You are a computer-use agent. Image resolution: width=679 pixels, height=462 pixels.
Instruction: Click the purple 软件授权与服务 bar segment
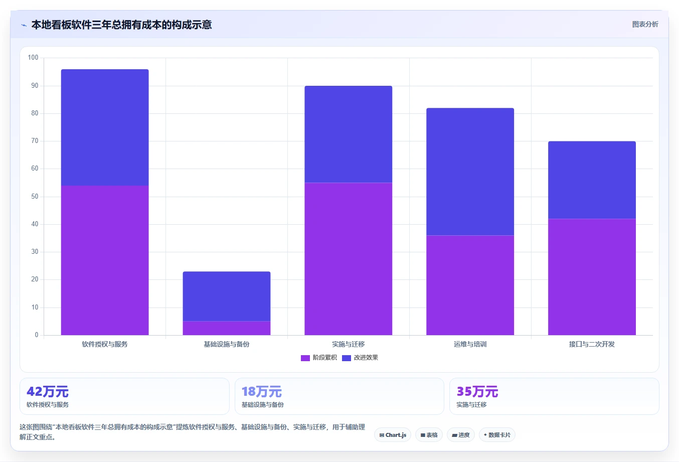[105, 260]
